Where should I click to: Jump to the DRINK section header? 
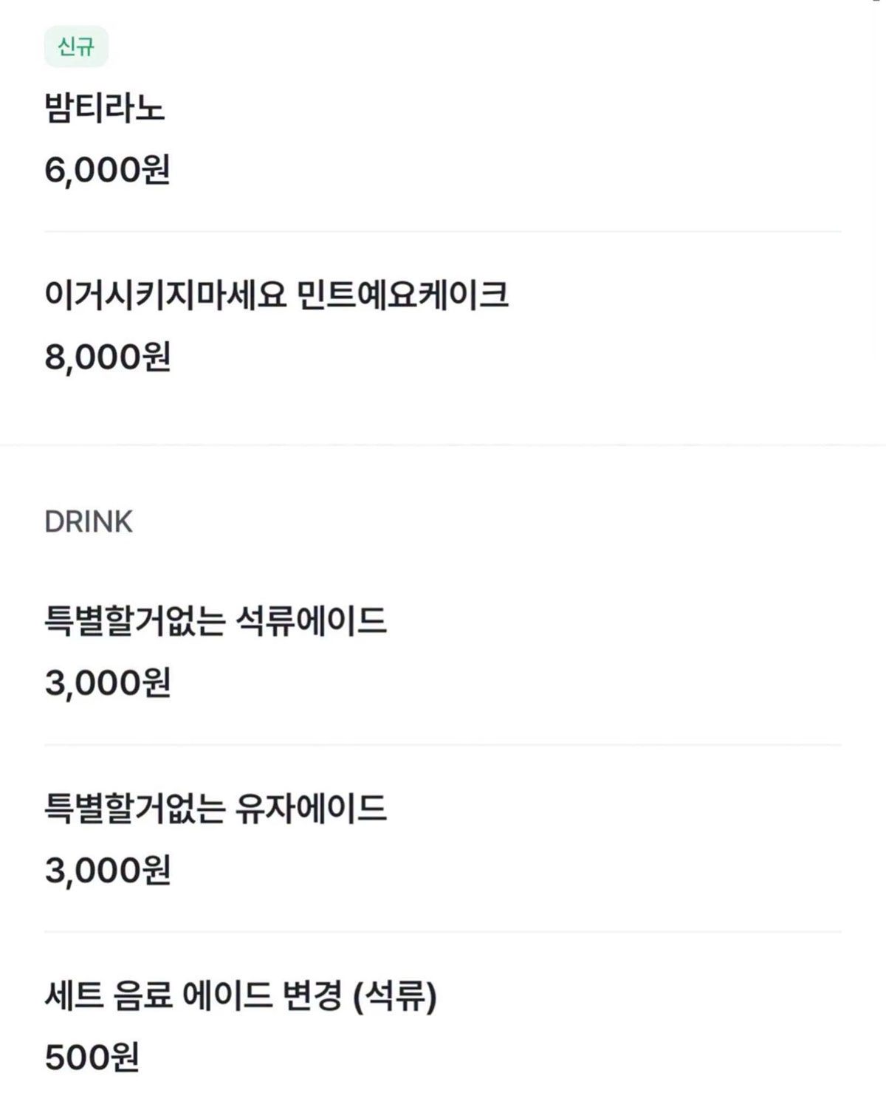(89, 521)
